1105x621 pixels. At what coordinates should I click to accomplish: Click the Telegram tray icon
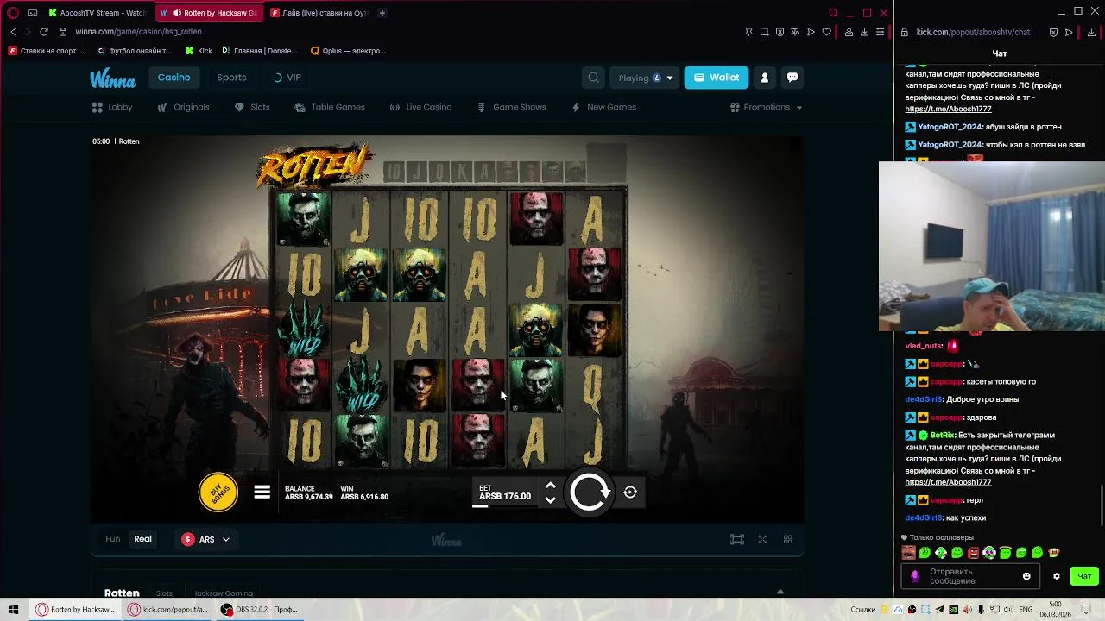point(939,610)
